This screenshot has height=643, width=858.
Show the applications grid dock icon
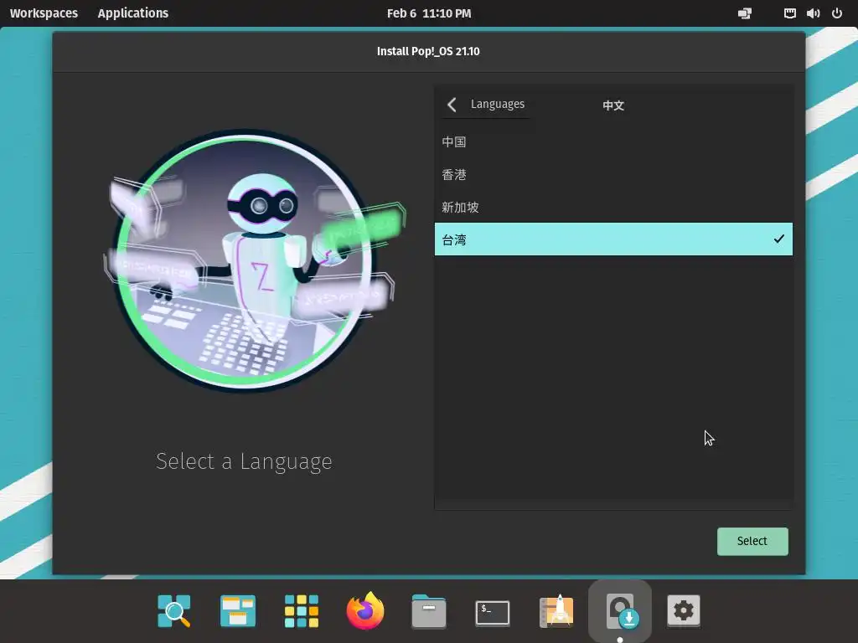click(x=302, y=610)
